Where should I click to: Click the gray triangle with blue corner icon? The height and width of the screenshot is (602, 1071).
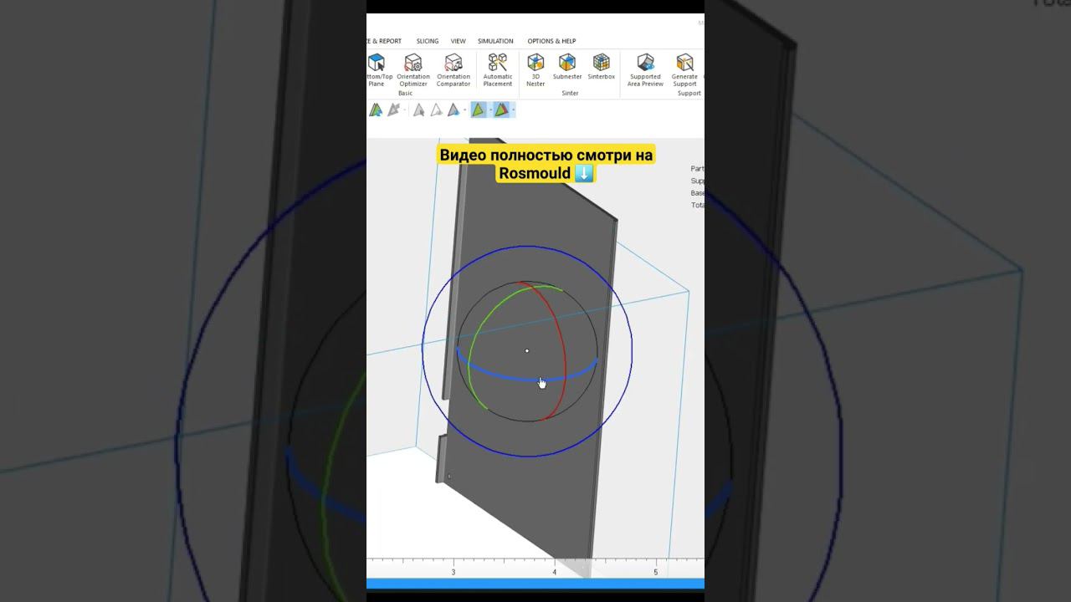coord(453,110)
